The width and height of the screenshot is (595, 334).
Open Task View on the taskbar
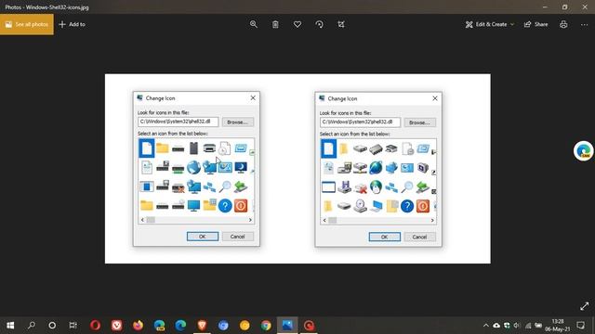click(x=73, y=326)
